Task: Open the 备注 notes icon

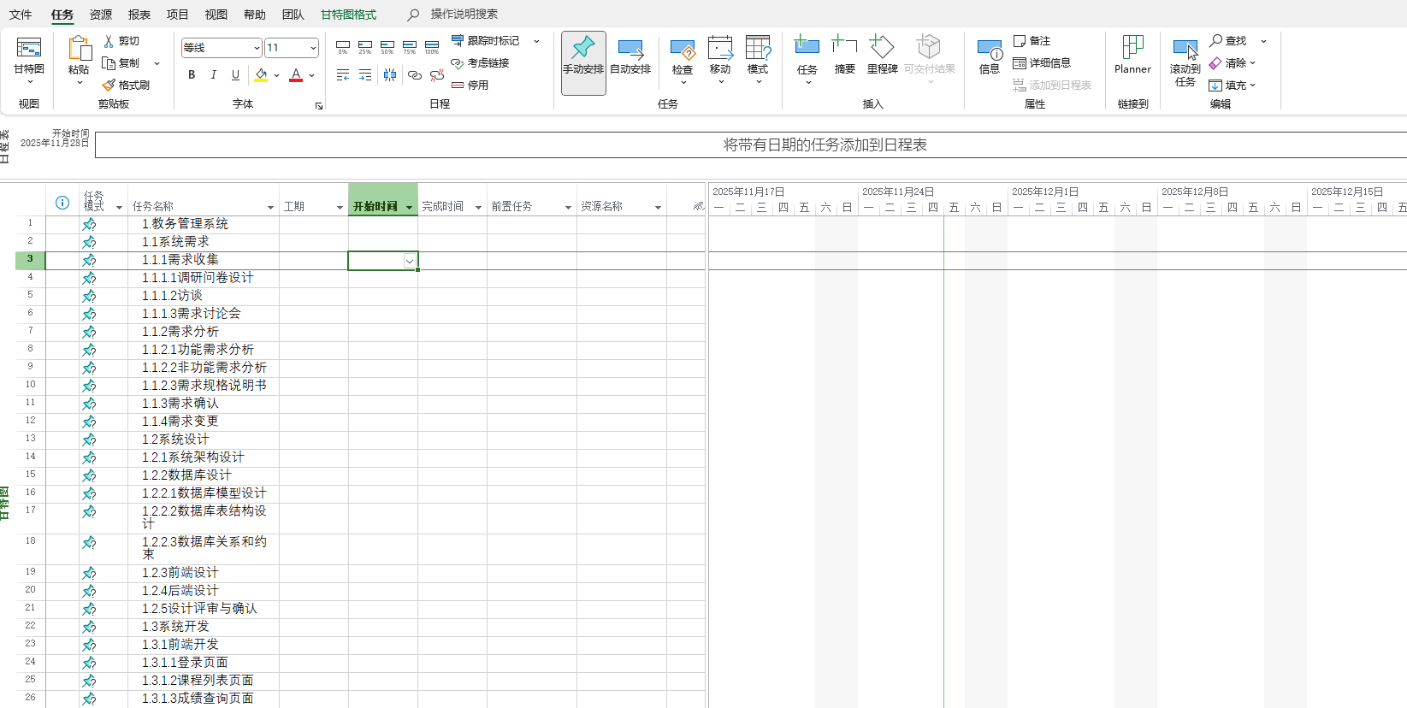Action: tap(1020, 41)
